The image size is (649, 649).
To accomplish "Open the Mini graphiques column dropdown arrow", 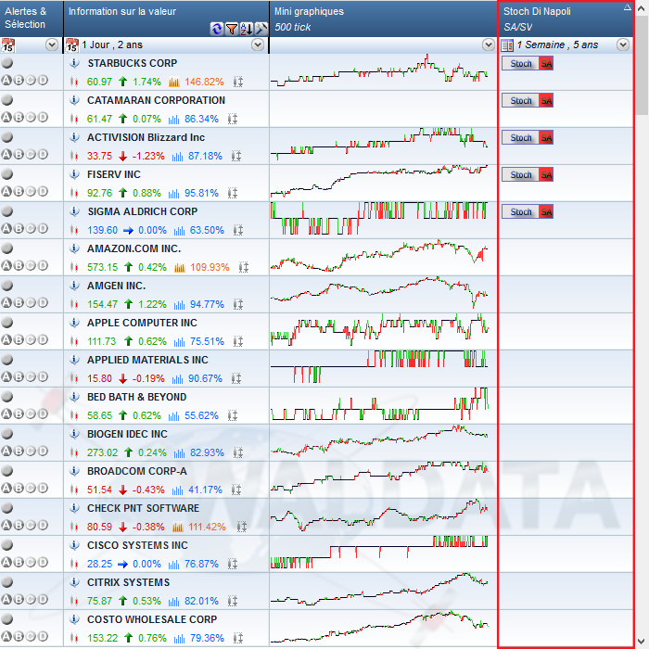I will click(x=489, y=45).
